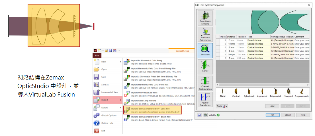Screen dimensions: 315x136
Task: Choose Open from the File menu
Action: point(108,69)
